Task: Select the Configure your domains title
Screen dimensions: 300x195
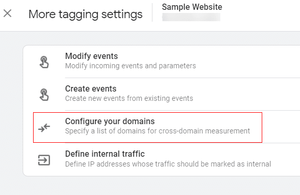Action: [110, 122]
